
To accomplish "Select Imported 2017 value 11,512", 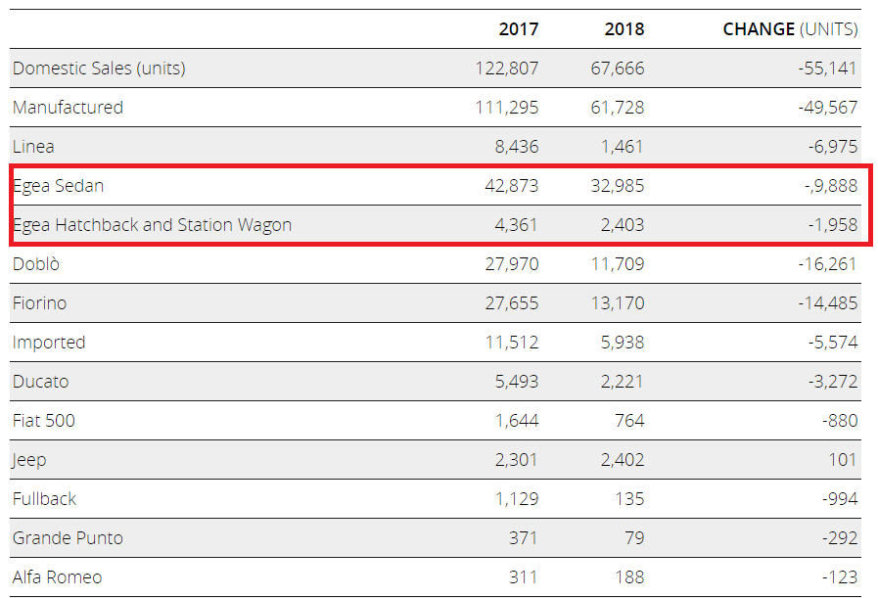I will tap(512, 343).
